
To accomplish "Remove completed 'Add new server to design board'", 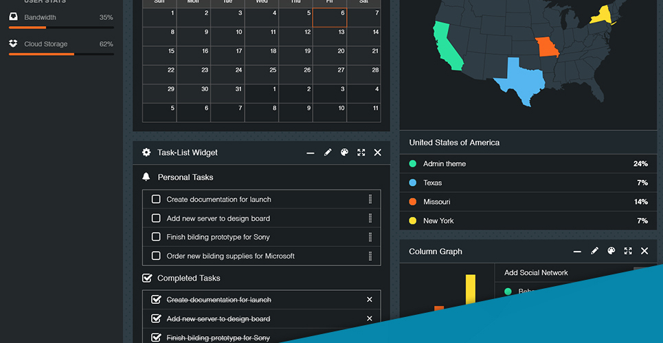I will [x=370, y=318].
